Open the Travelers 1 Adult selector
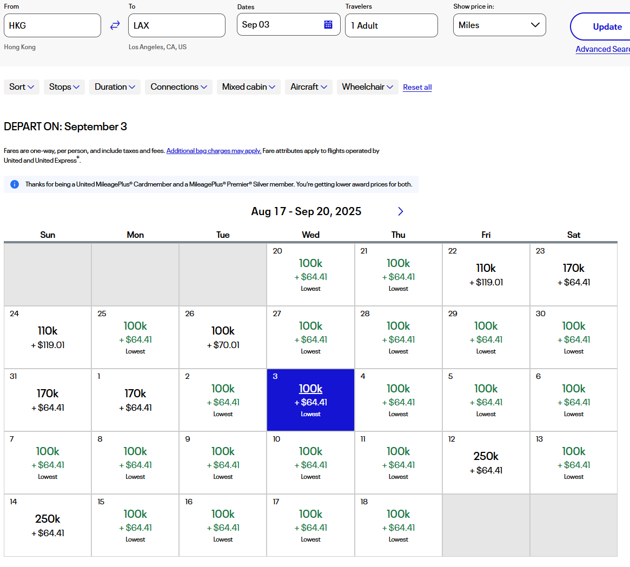Screen dimensions: 630x567 [x=392, y=25]
